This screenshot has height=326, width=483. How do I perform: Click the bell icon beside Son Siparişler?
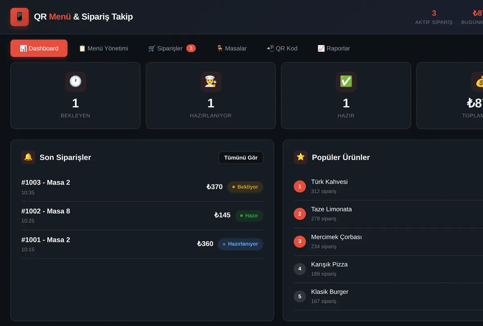click(28, 157)
